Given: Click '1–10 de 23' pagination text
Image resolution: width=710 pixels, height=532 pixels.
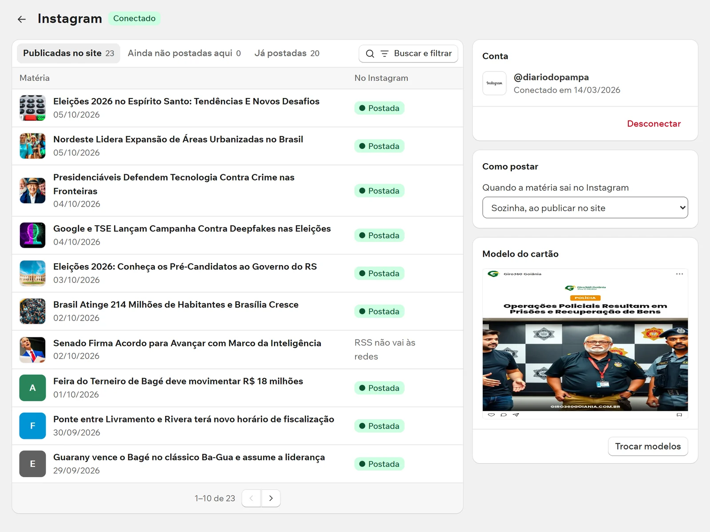Looking at the screenshot, I should (215, 498).
